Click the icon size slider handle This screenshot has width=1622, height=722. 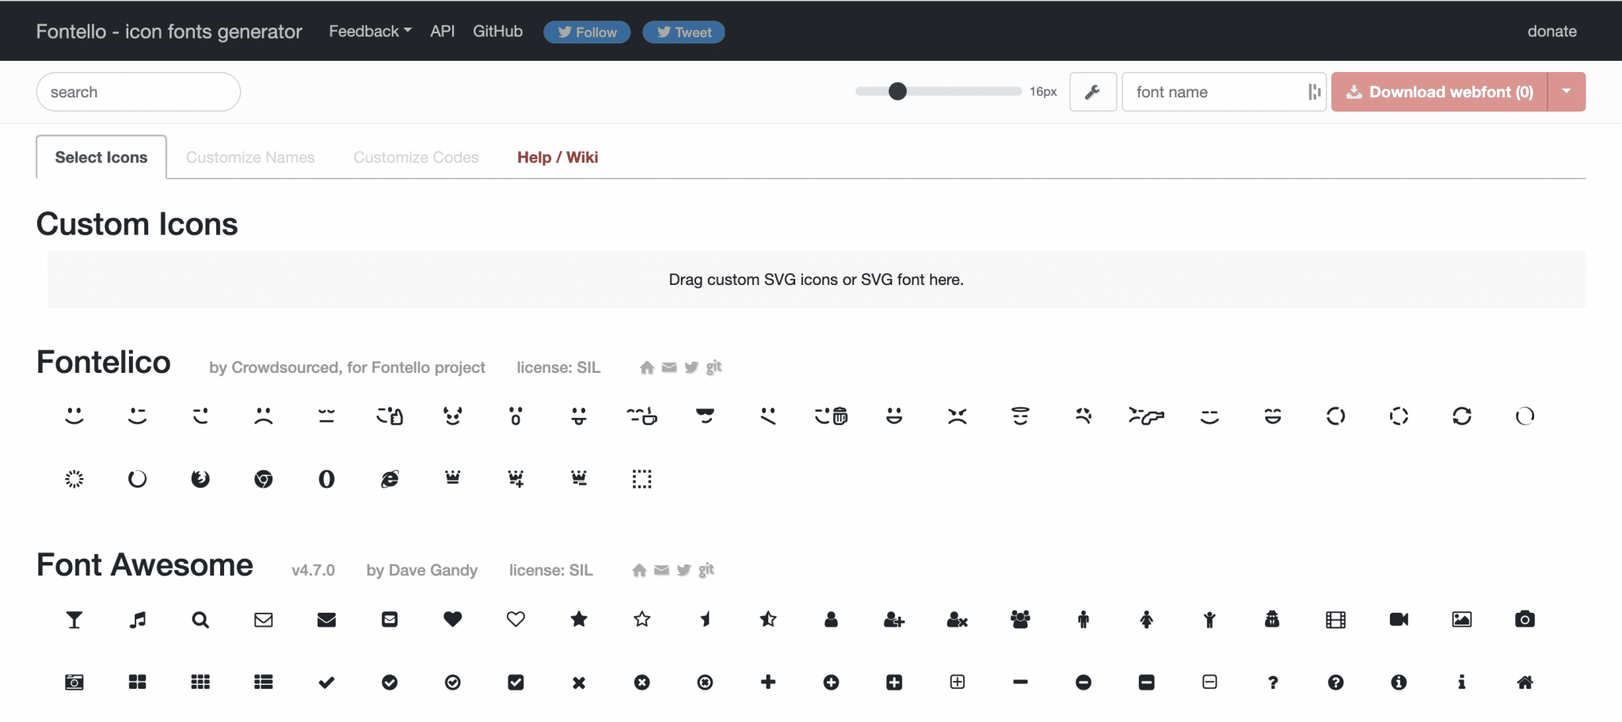[897, 91]
